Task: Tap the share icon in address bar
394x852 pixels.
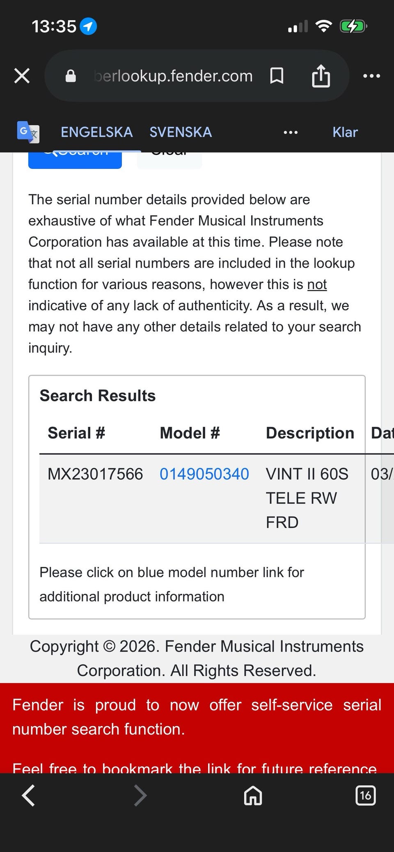Action: tap(321, 76)
